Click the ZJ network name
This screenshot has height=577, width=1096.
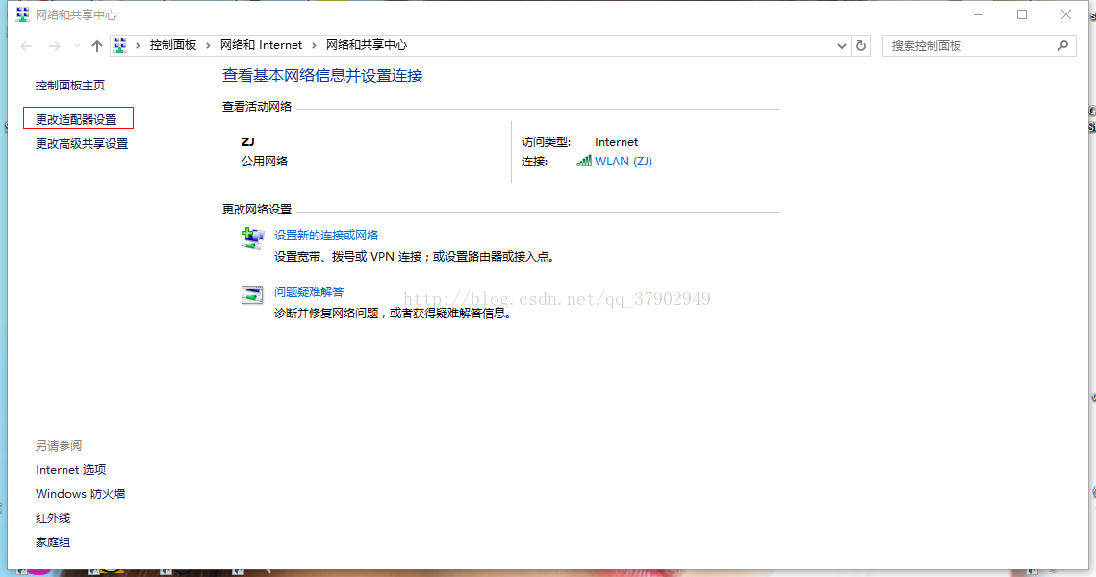[247, 141]
